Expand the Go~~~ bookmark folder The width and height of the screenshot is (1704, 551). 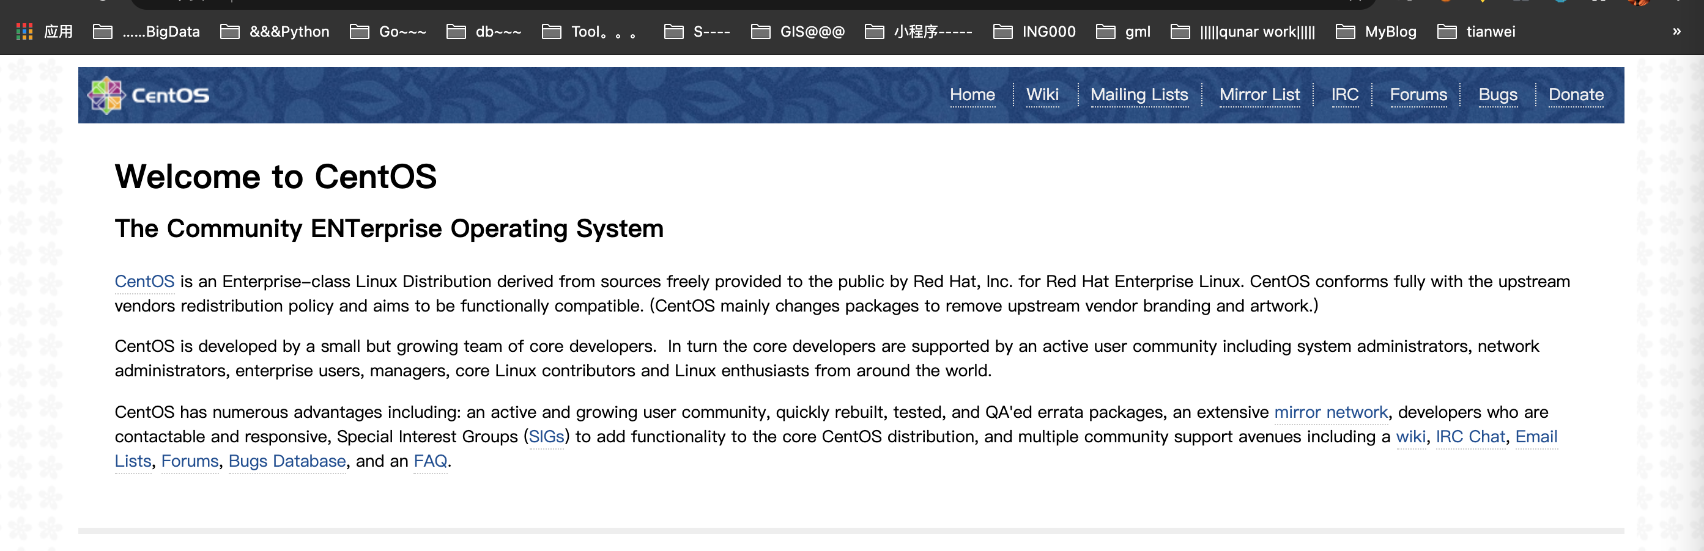388,31
